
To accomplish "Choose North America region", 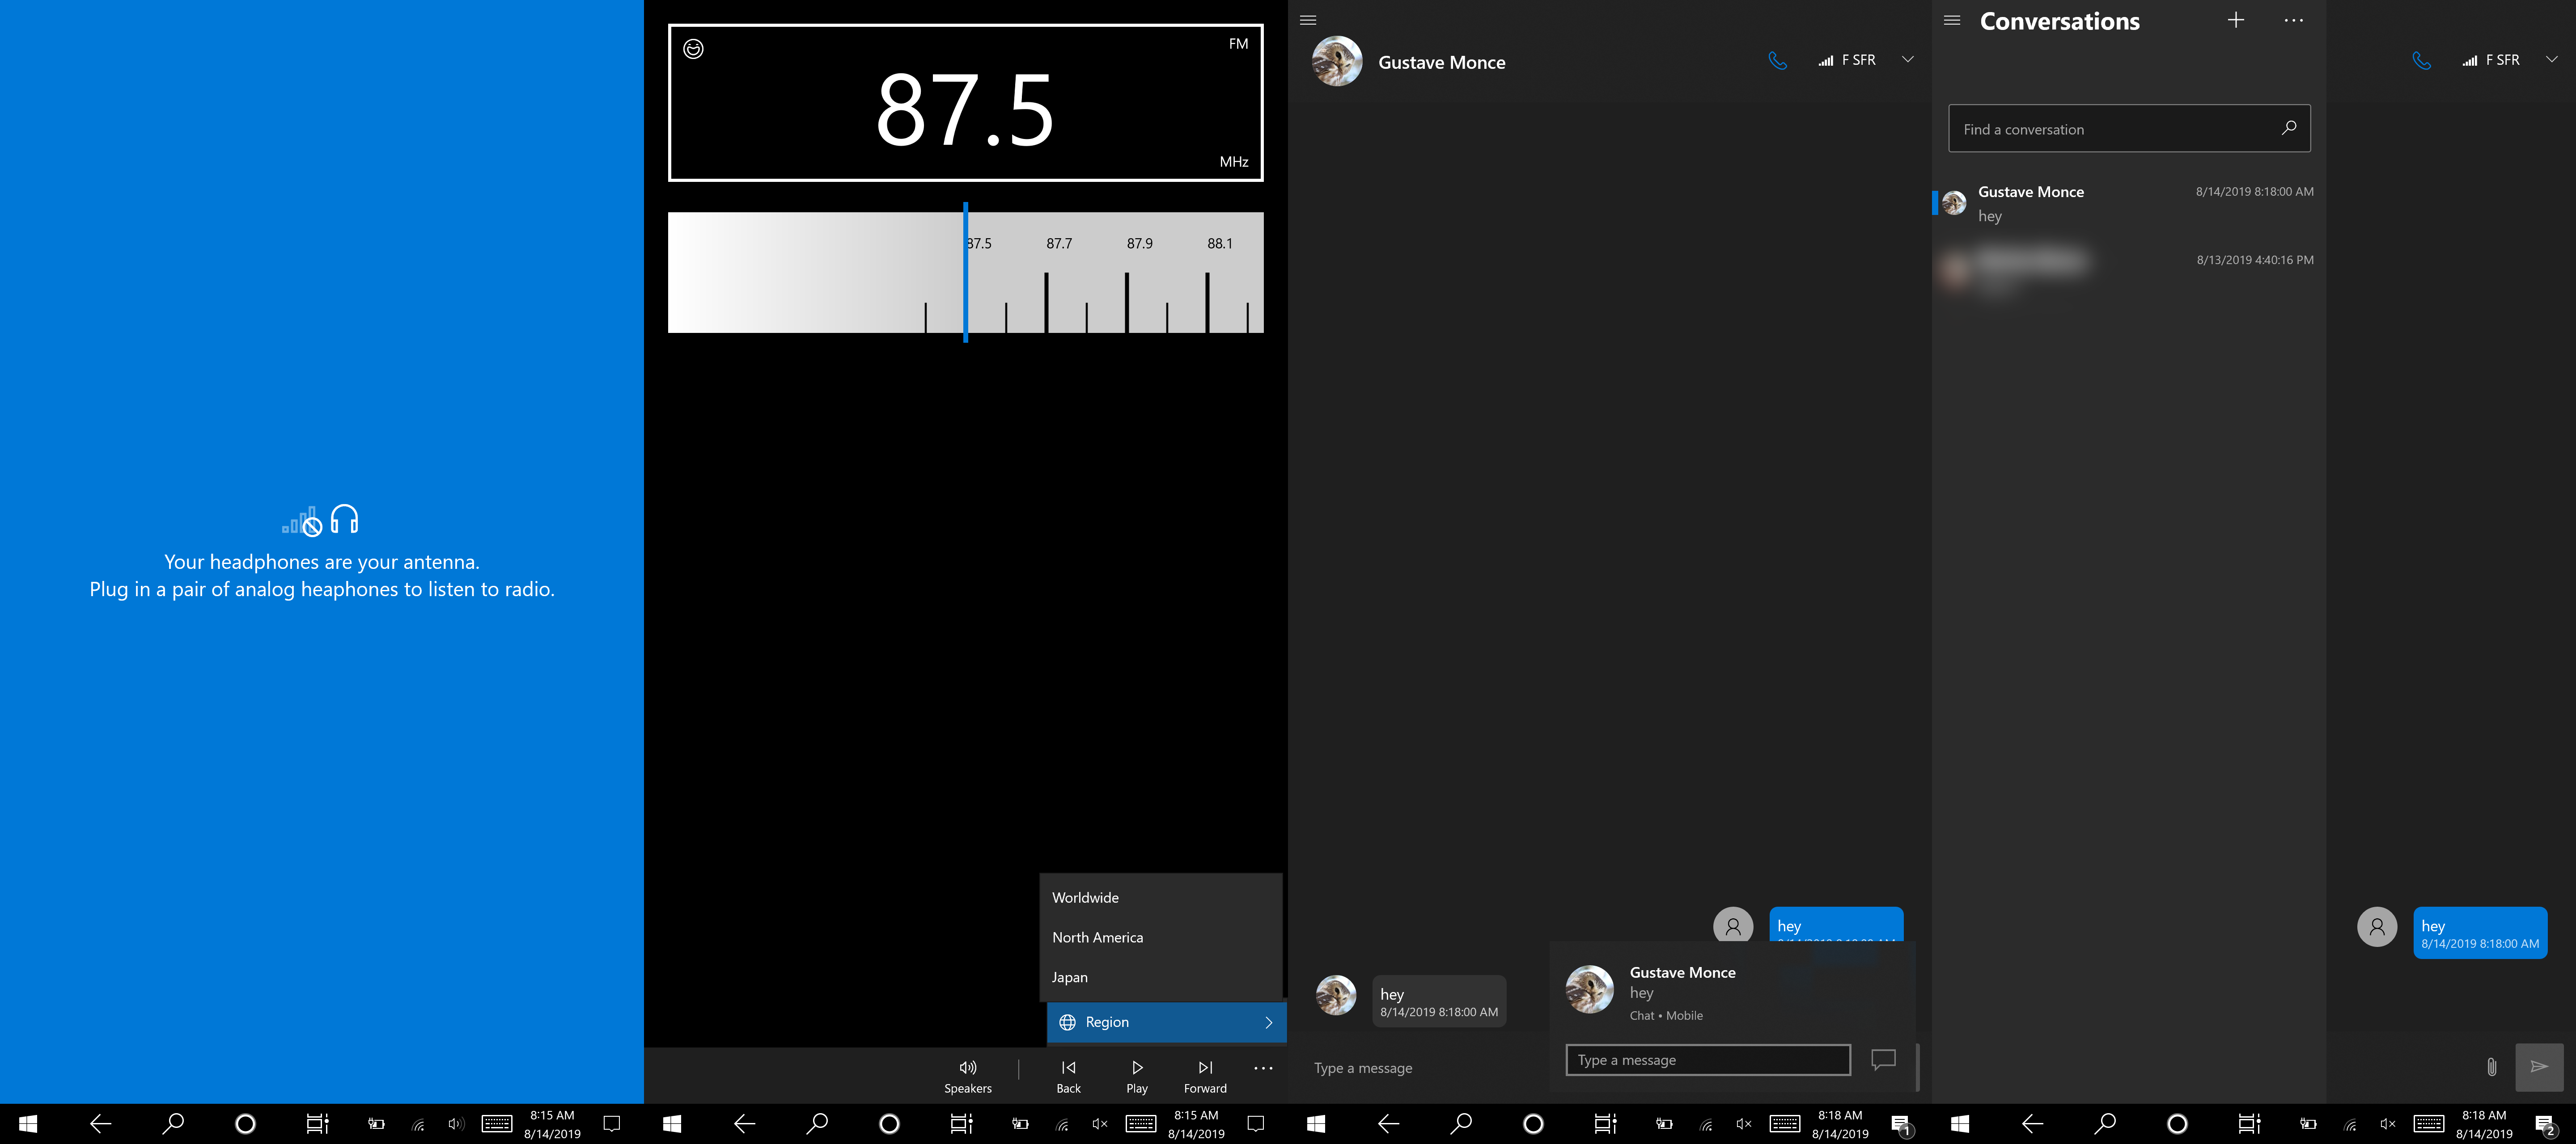I will [x=1097, y=937].
